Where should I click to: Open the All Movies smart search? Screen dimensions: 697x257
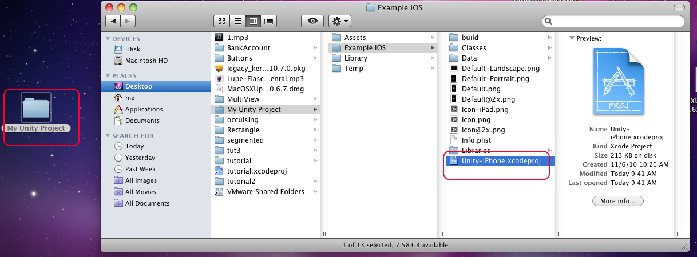click(140, 192)
